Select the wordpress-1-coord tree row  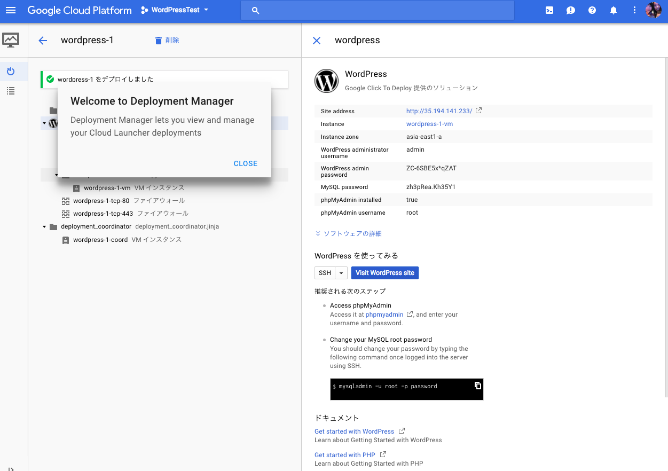pyautogui.click(x=164, y=240)
